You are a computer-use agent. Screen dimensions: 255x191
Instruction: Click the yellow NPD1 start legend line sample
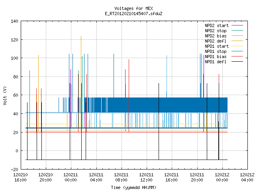pos(237,46)
